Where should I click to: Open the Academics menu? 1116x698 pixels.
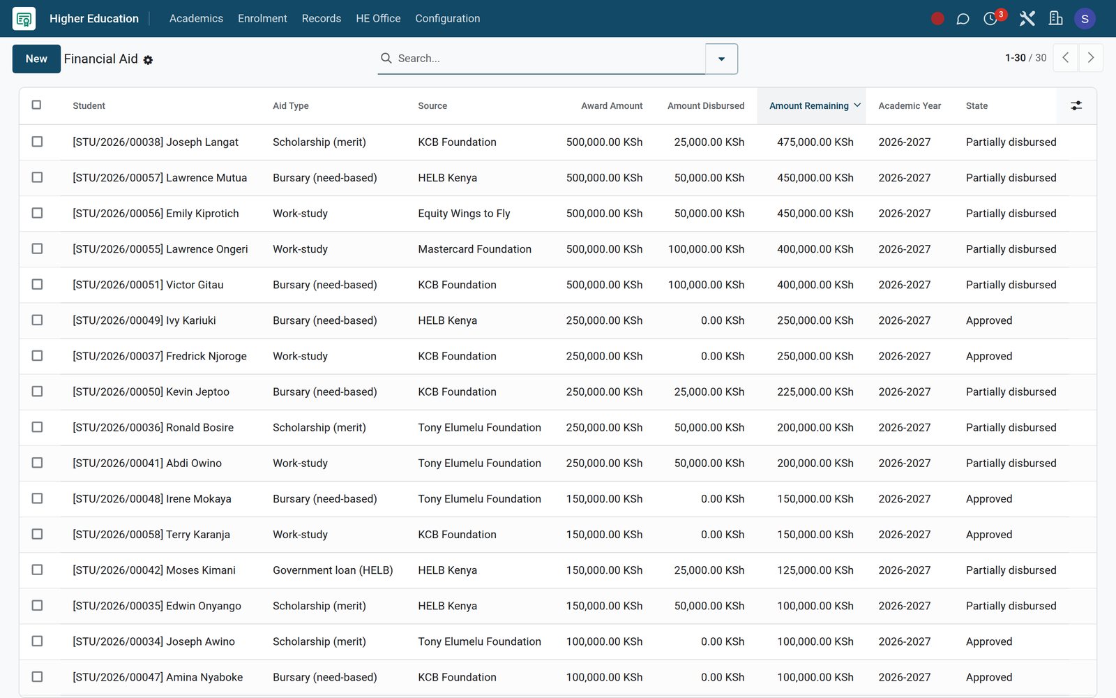point(196,19)
